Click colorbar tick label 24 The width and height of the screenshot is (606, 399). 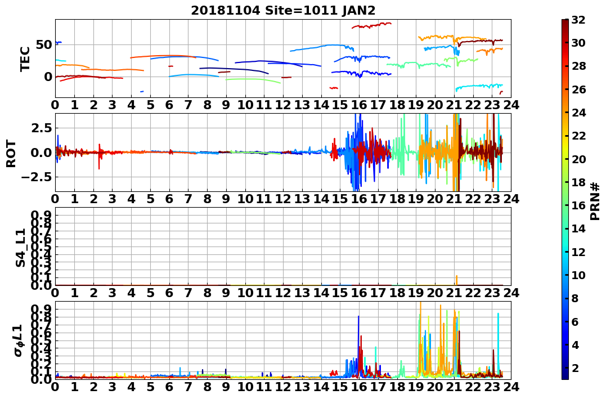[578, 113]
